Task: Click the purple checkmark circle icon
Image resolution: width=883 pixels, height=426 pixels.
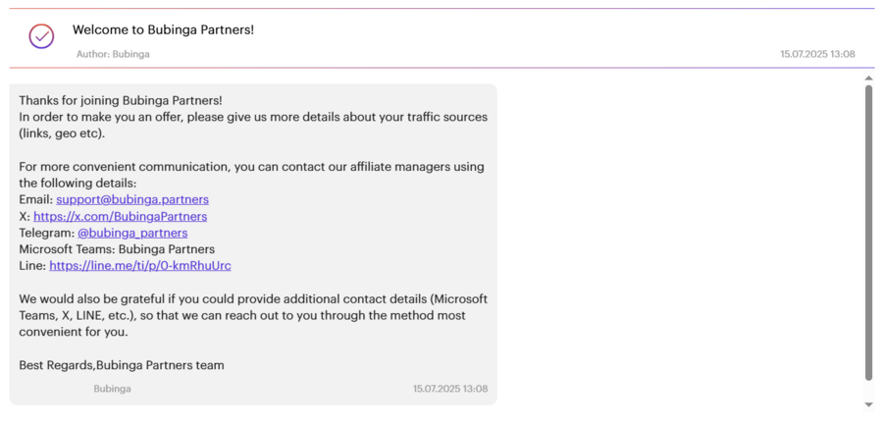Action: pyautogui.click(x=41, y=36)
